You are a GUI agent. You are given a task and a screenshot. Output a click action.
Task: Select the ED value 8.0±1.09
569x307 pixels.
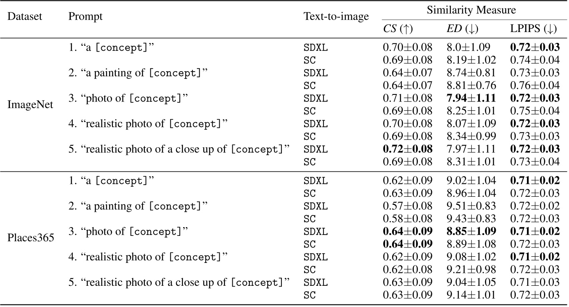(x=466, y=47)
